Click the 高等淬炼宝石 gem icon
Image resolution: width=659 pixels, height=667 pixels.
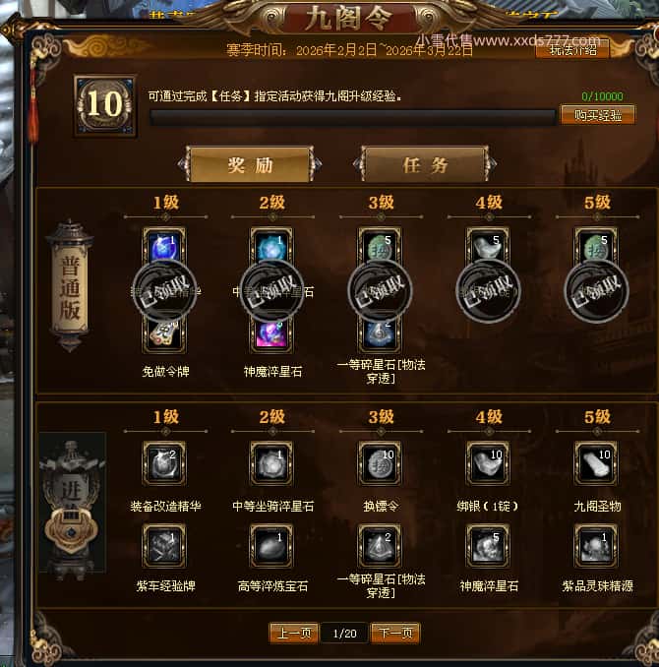pos(271,546)
